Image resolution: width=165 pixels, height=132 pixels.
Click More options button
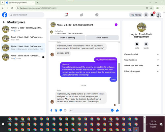[102, 38]
